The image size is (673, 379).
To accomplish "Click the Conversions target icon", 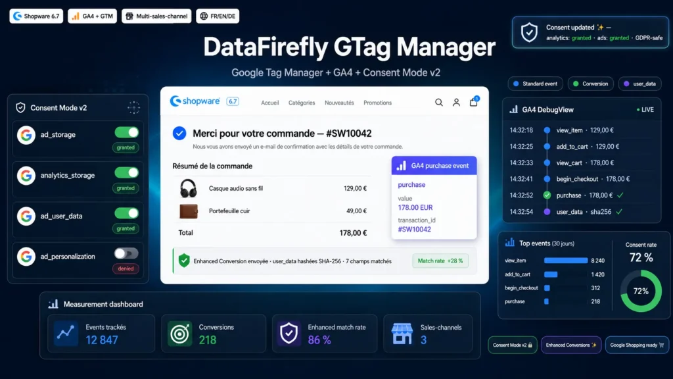I will pos(179,333).
